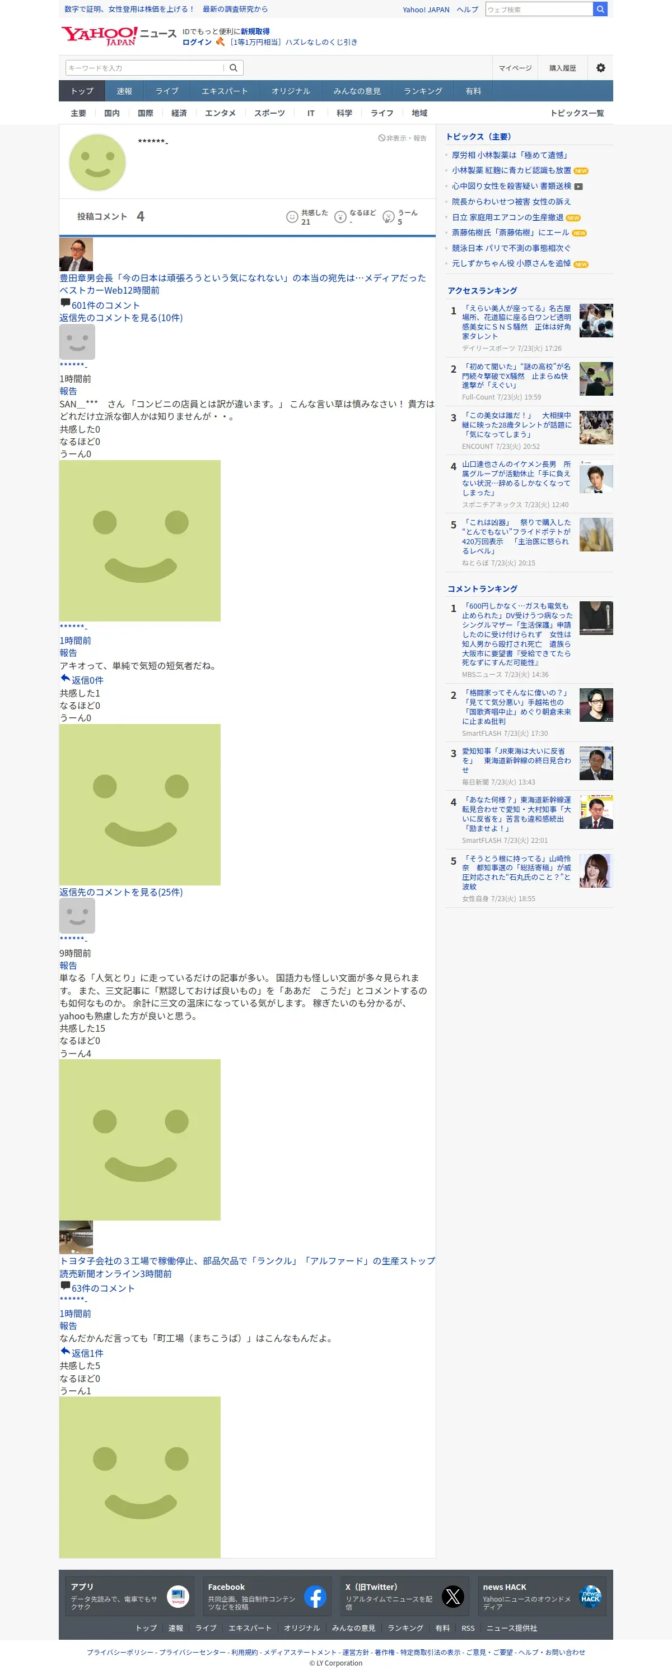Select the スポーツ category
The image size is (672, 1679).
269,113
